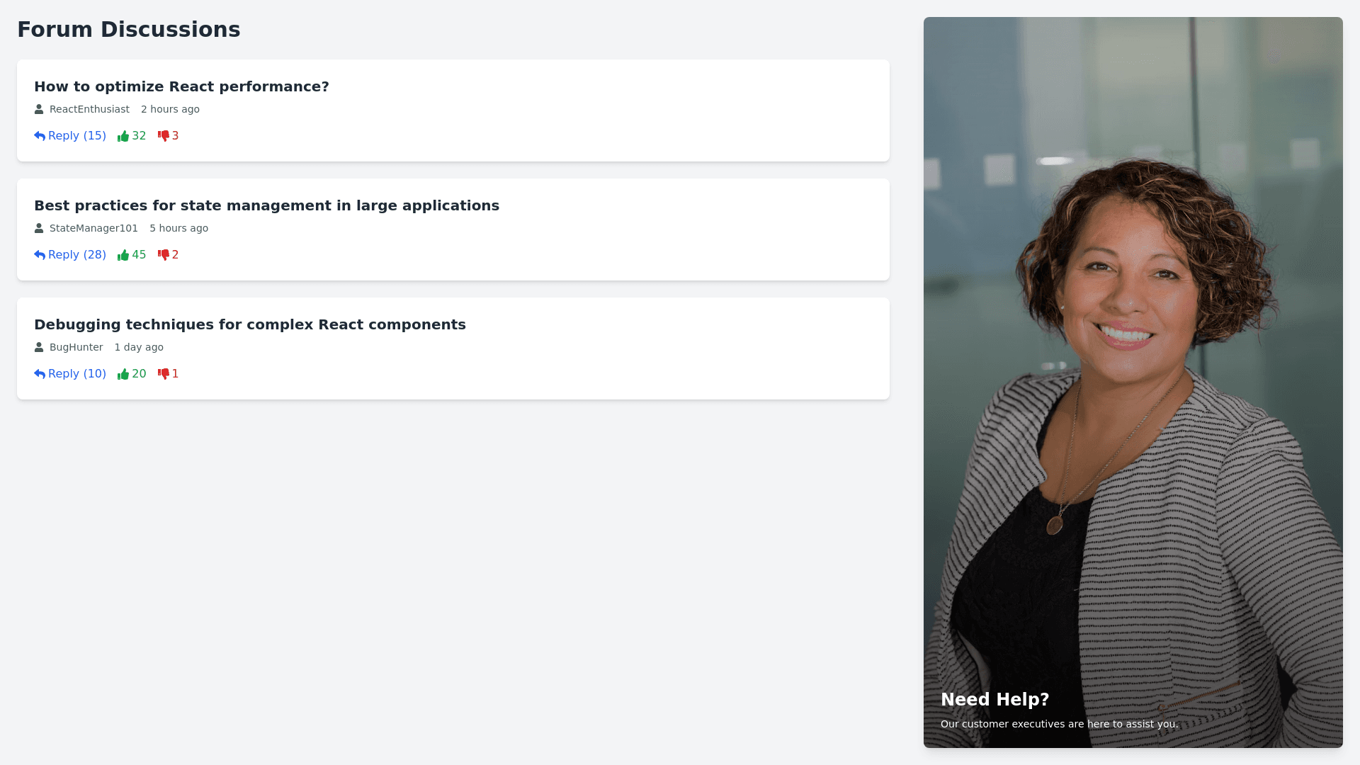
Task: Click the Forum Discussions page heading
Action: click(129, 30)
